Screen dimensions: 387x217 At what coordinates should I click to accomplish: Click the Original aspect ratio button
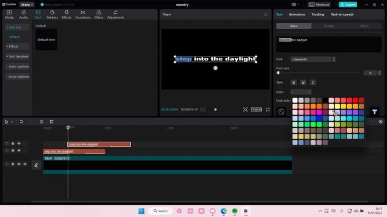click(x=256, y=110)
